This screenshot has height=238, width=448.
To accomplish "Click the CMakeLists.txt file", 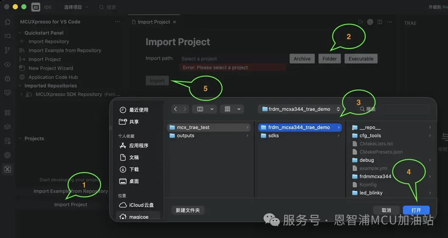I will (391, 144).
